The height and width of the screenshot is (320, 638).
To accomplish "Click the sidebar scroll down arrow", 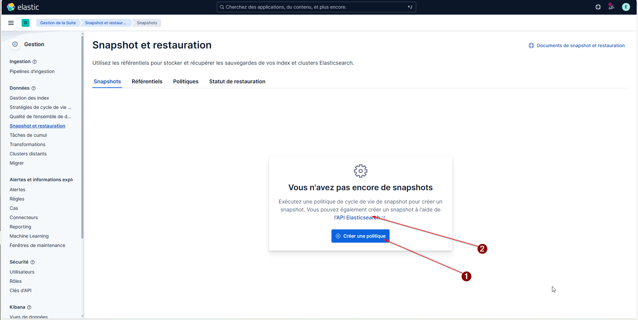I will point(82,316).
